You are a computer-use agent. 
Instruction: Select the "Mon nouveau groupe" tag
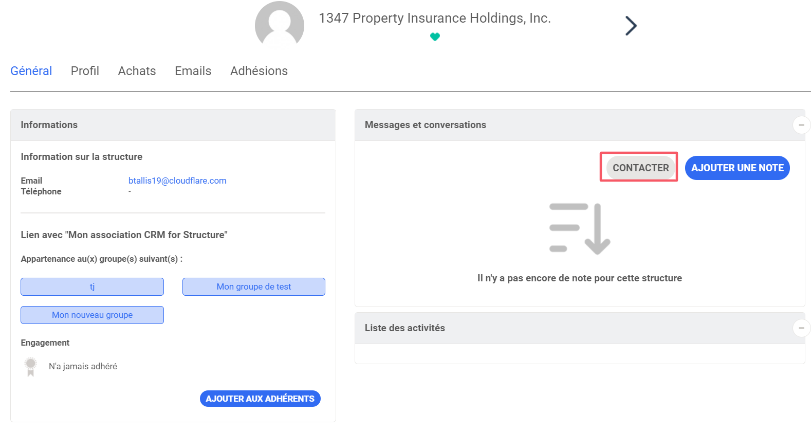click(92, 315)
